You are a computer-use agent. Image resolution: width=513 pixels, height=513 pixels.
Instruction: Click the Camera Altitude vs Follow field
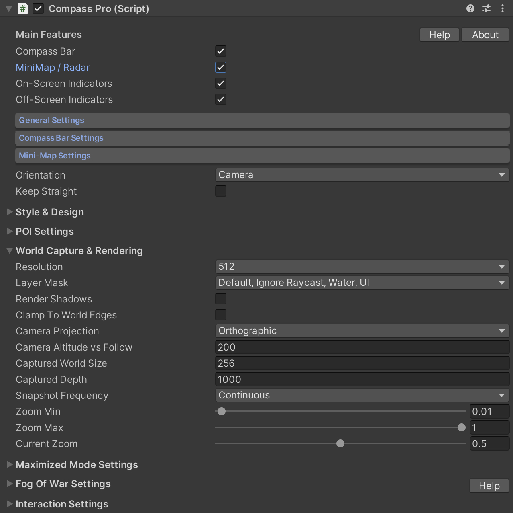pos(362,347)
